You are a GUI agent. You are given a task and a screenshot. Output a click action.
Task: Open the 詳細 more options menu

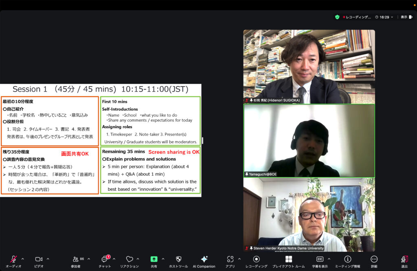point(374,259)
